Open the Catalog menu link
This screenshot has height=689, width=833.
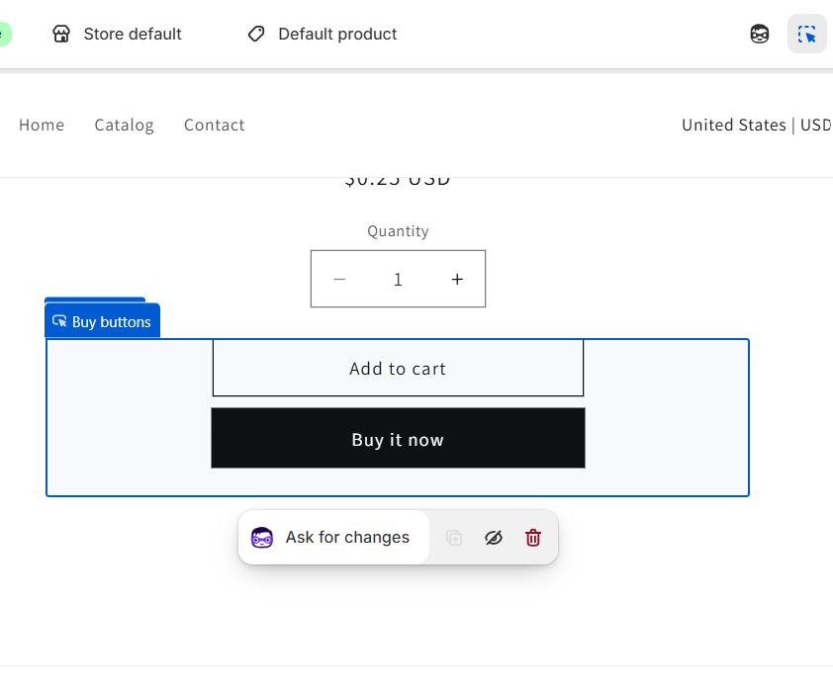[125, 125]
